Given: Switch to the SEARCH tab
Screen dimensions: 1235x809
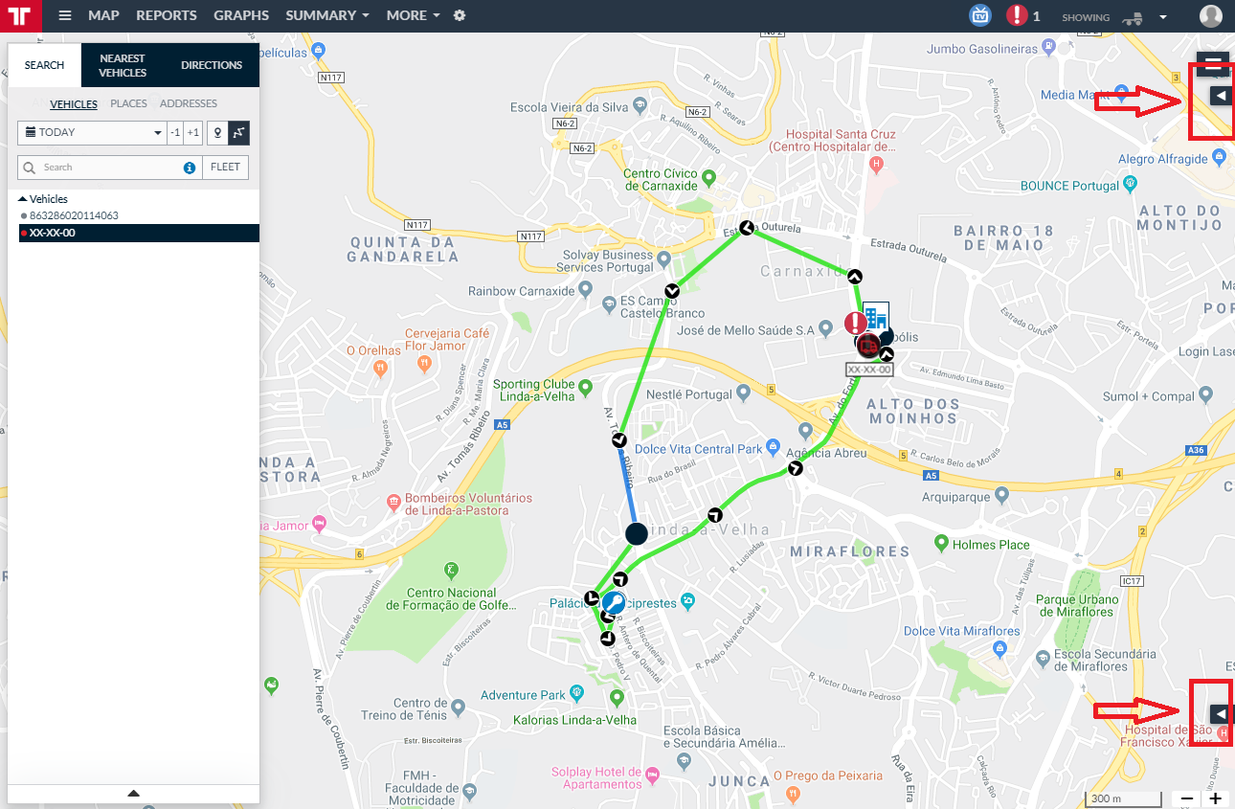Looking at the screenshot, I should 44,65.
